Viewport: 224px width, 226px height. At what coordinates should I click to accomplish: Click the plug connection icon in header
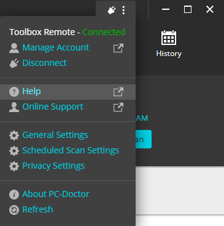pos(112,10)
